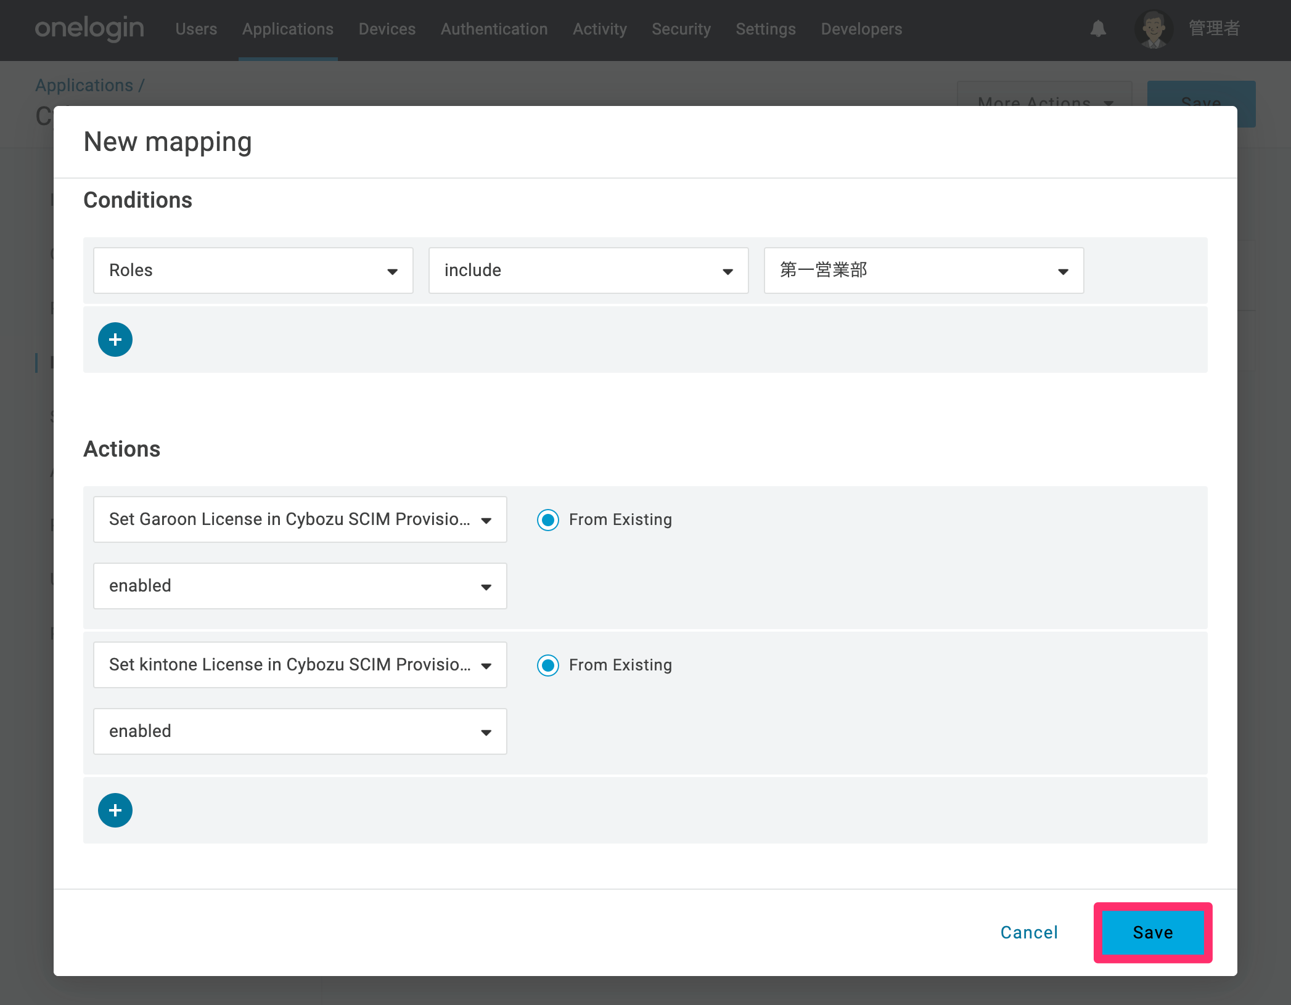The height and width of the screenshot is (1005, 1291).
Task: Go to the onelogin home logo
Action: tap(89, 29)
